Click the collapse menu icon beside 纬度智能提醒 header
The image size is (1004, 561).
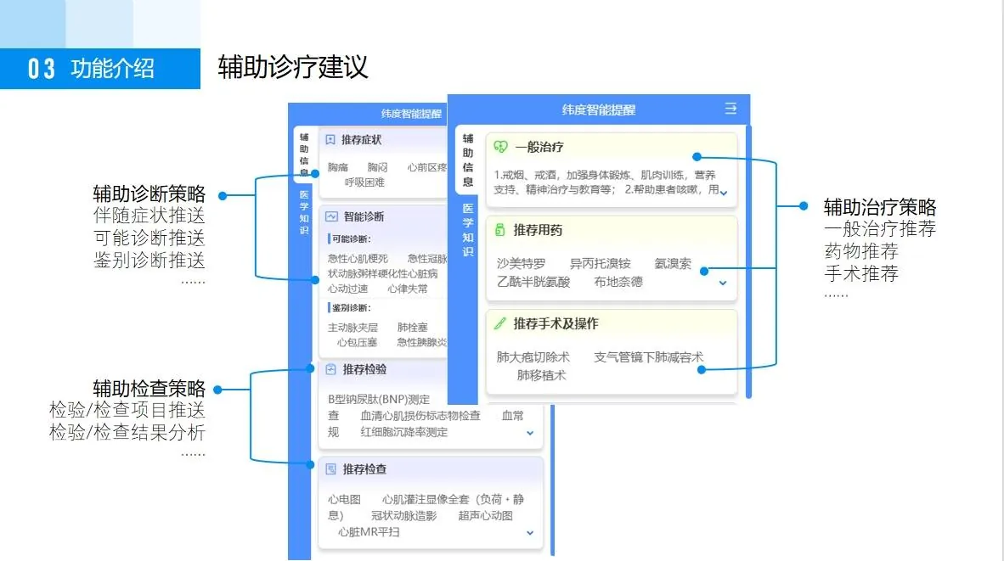(730, 109)
